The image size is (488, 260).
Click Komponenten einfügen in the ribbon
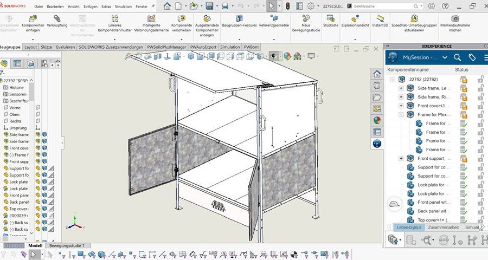(32, 24)
